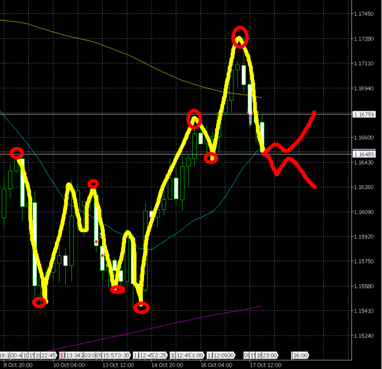Click the 8 Oct 20:00 date label
This screenshot has height=369, width=382.
coord(17,364)
